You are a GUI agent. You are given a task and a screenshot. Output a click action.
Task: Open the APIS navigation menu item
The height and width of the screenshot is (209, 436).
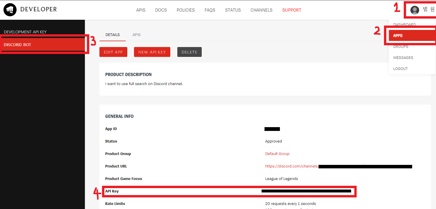tap(141, 10)
